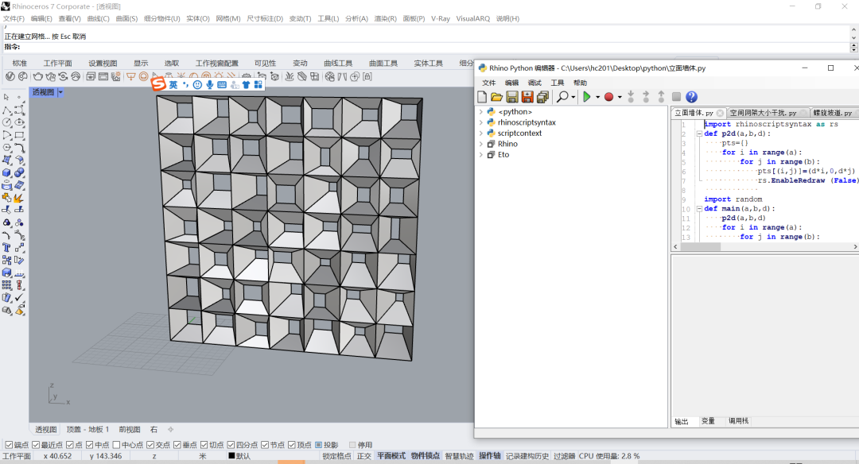Screen dimensions: 859x464
Task: Click the 智慧轨迹 status bar button
Action: 459,456
